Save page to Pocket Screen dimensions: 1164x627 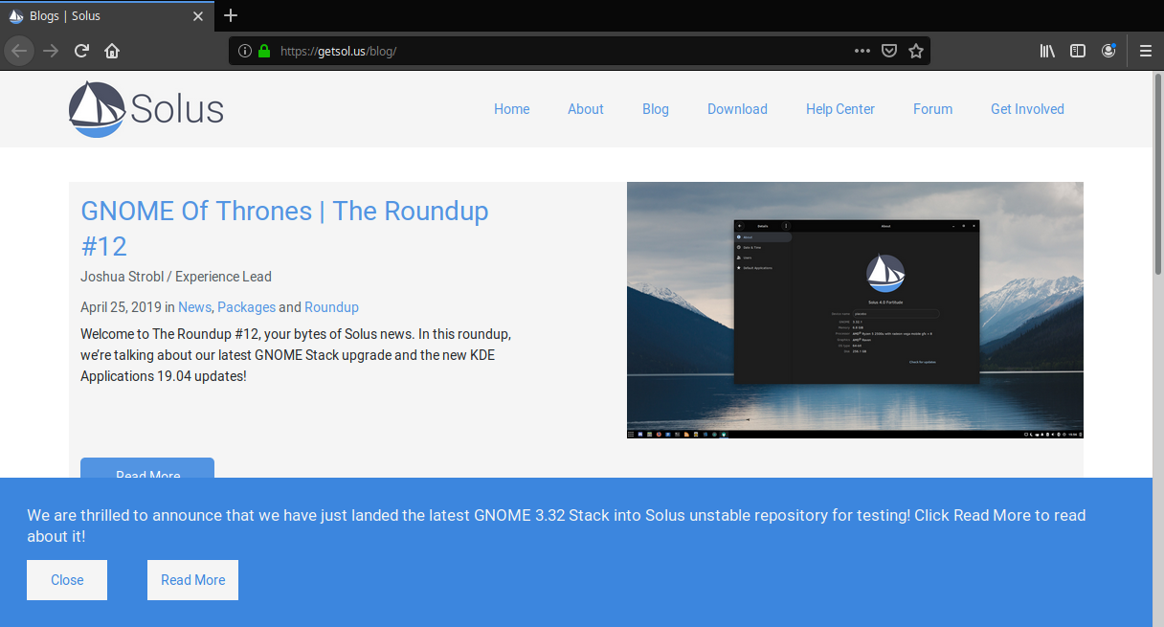[x=889, y=51]
